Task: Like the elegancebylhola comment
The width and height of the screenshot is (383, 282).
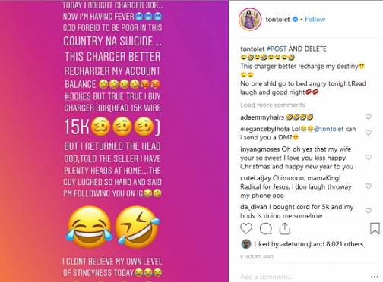Action: [x=369, y=133]
